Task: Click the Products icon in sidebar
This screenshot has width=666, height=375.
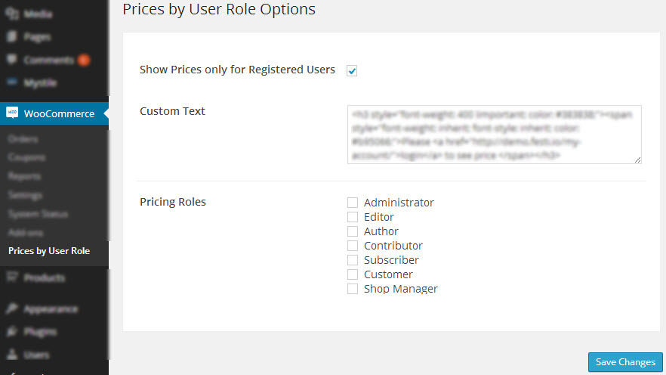Action: click(x=12, y=277)
